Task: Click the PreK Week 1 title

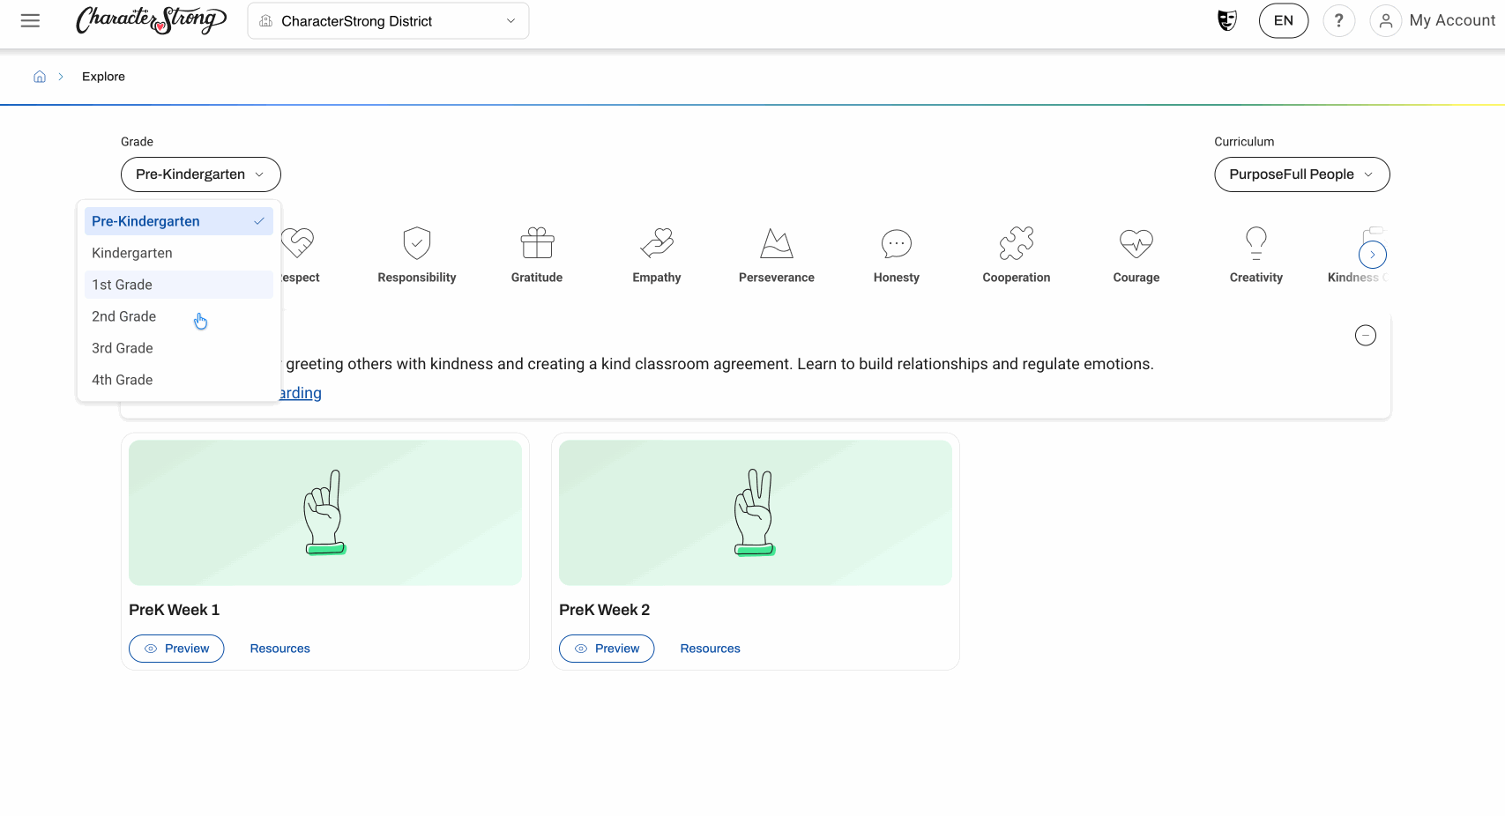Action: coord(174,610)
